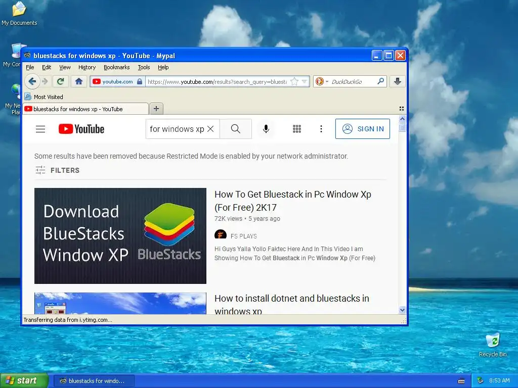
Task: Open the URL history dropdown arrow
Action: pyautogui.click(x=304, y=81)
